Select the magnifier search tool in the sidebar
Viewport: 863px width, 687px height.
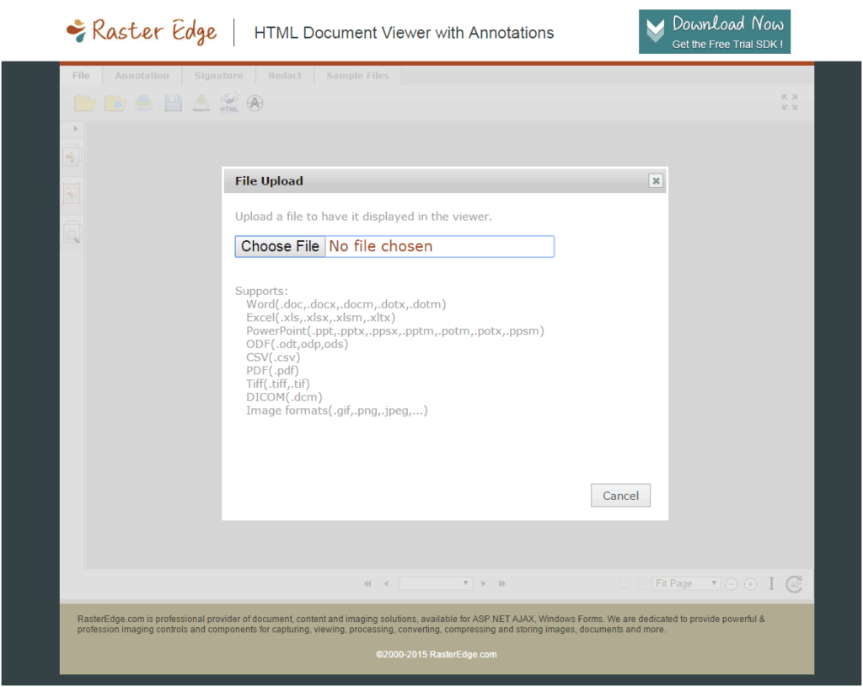(72, 230)
